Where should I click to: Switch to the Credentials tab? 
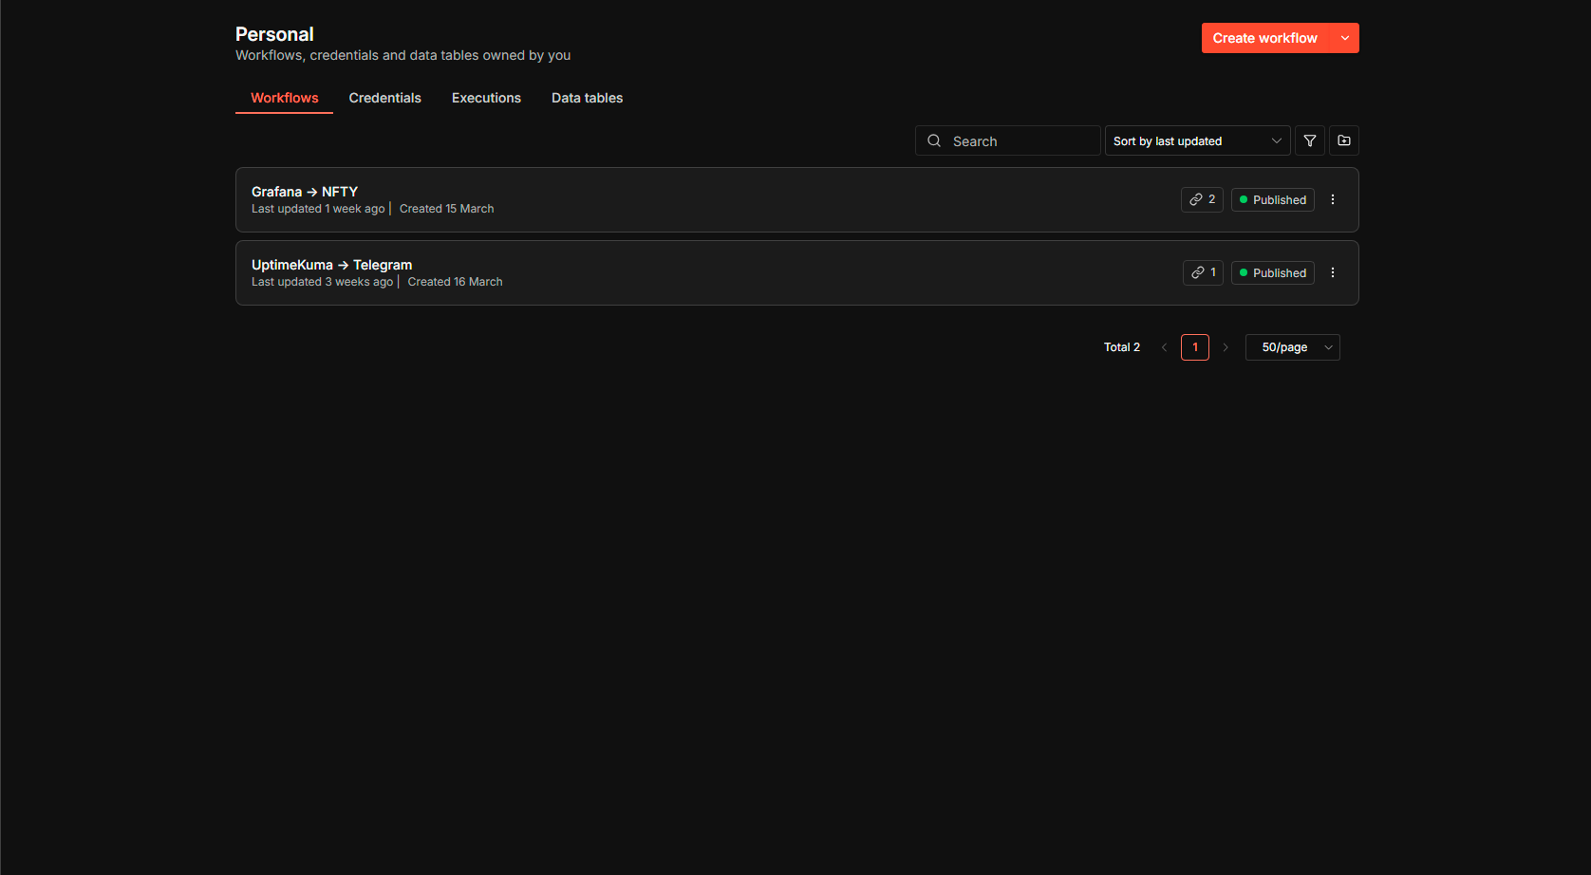(x=384, y=98)
